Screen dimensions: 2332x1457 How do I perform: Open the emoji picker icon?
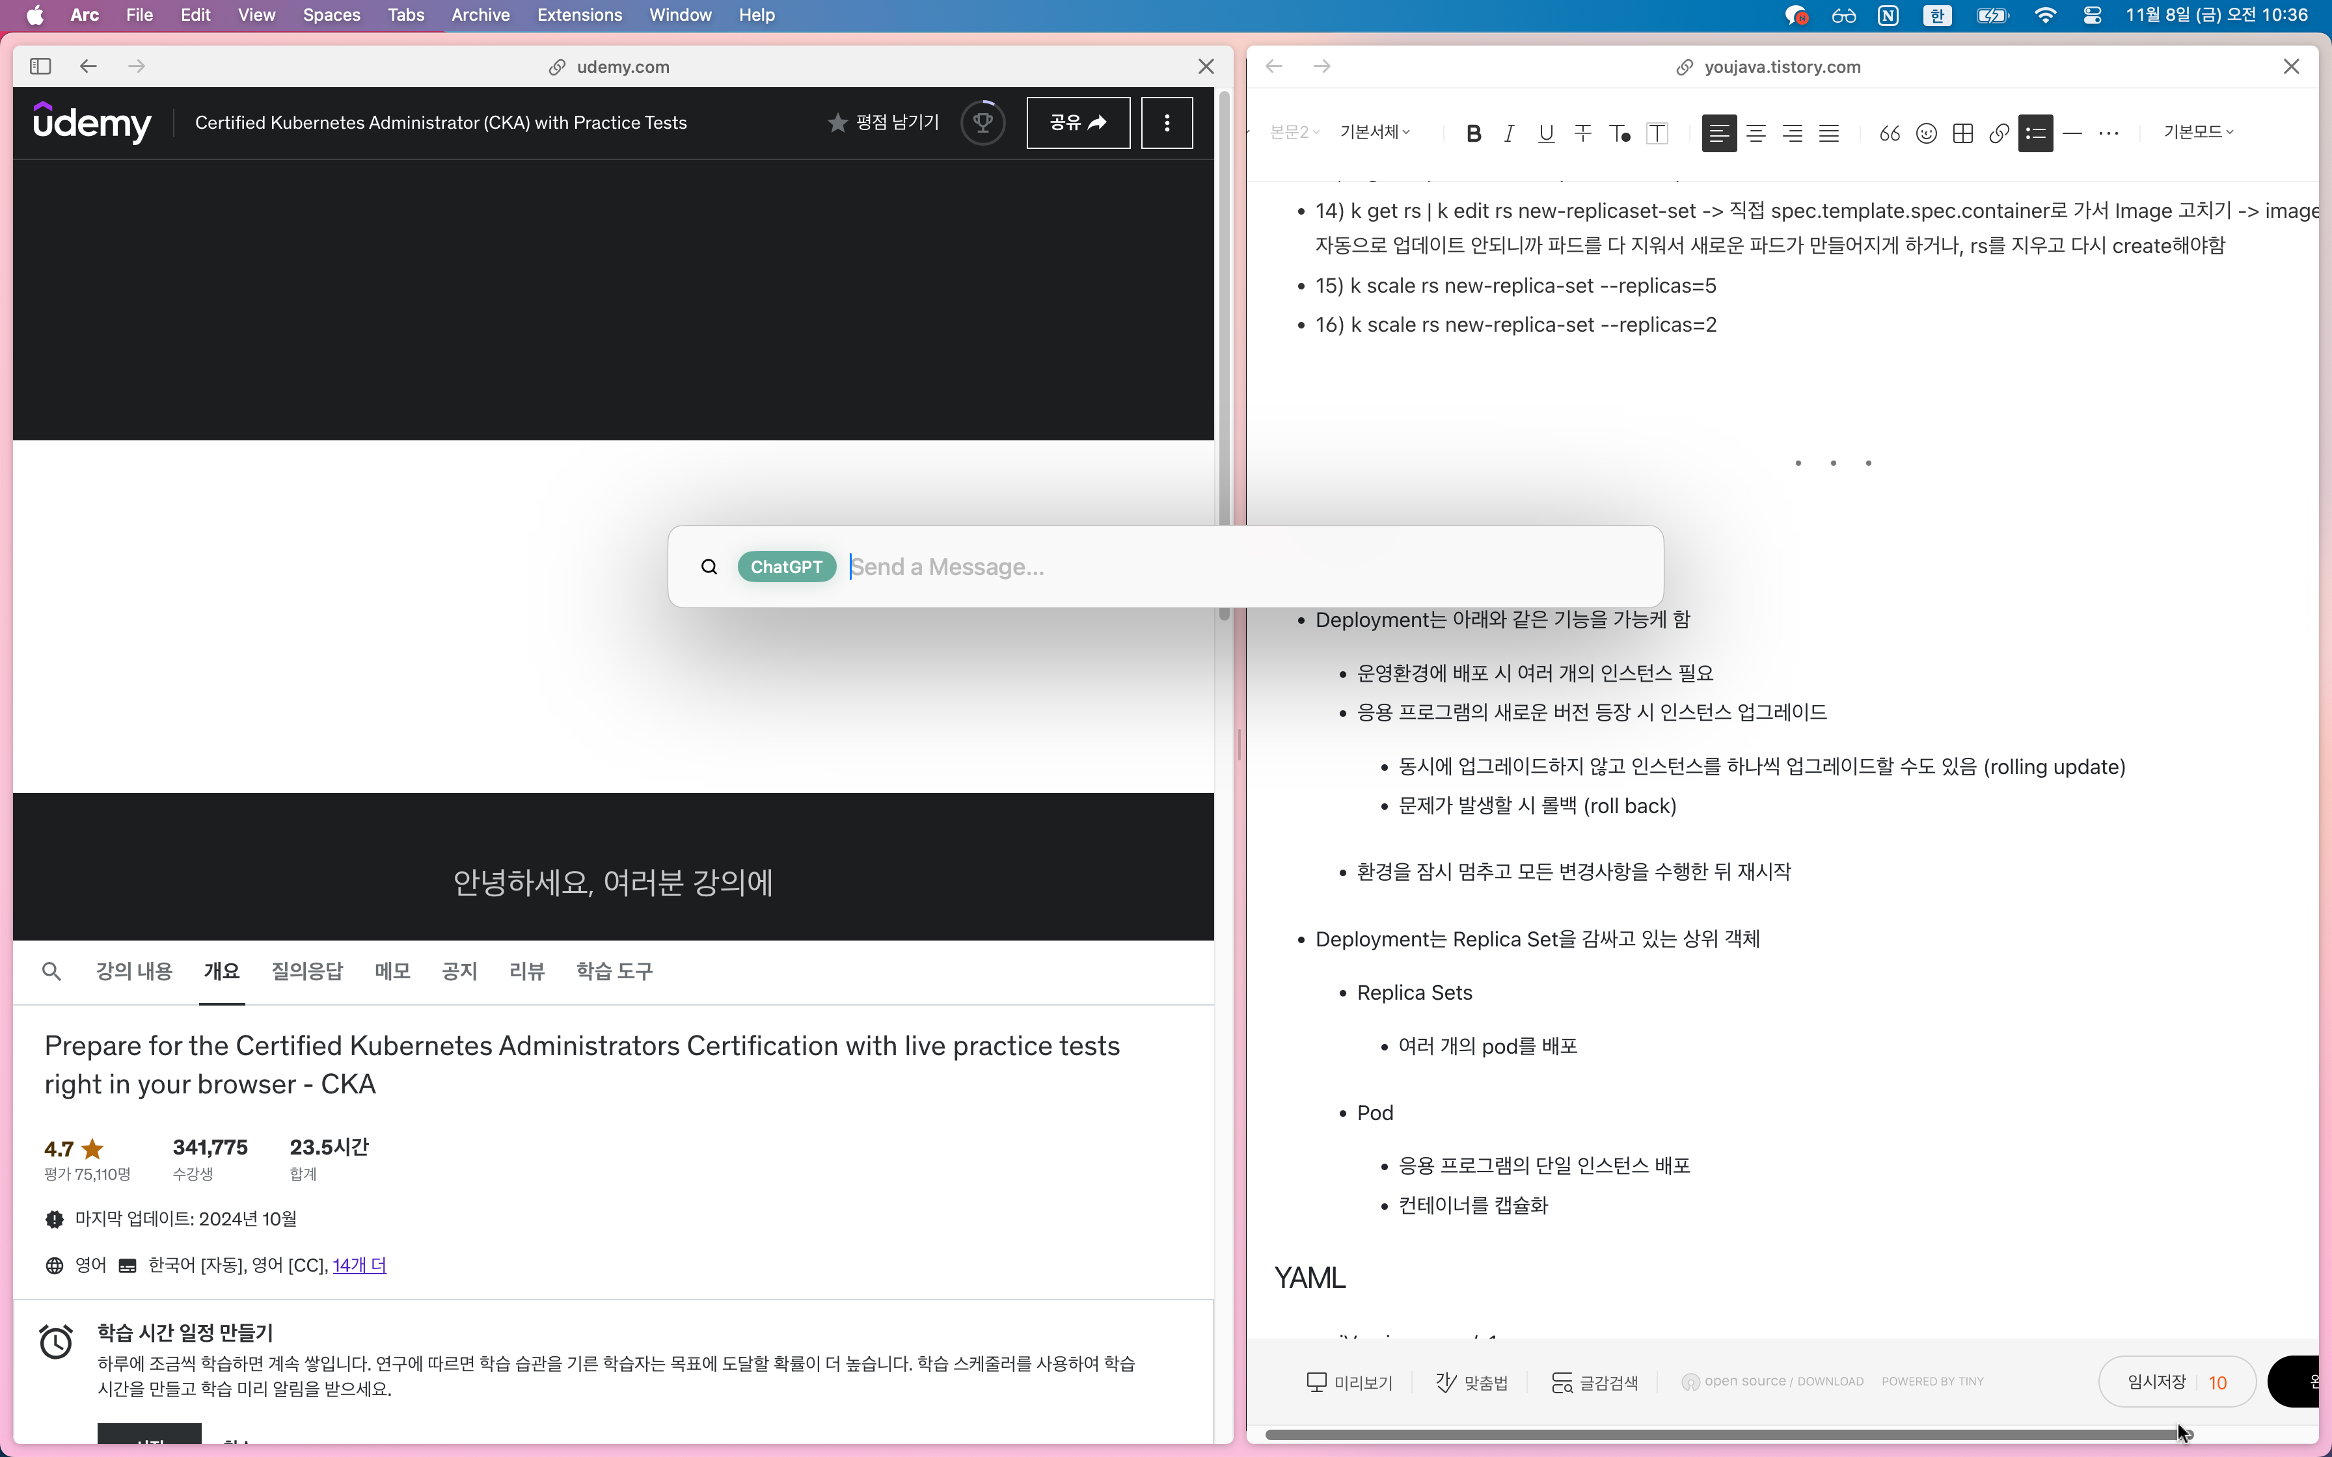pyautogui.click(x=1927, y=134)
